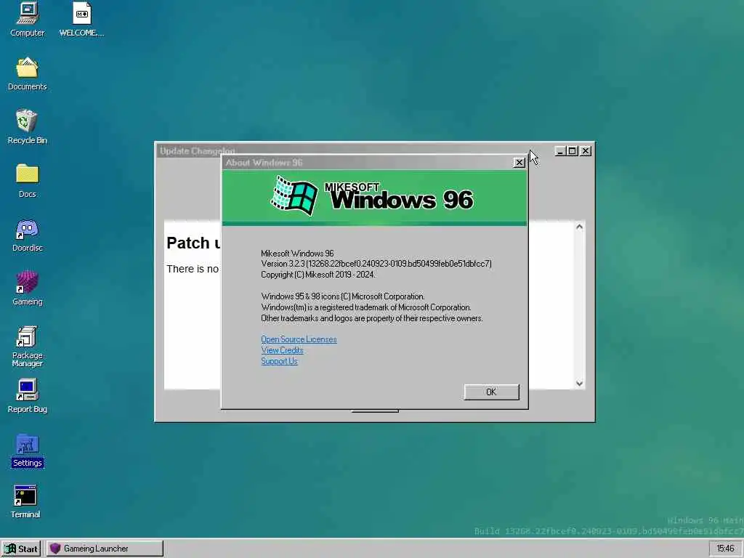Open the Start menu
This screenshot has height=558, width=744.
(x=21, y=549)
